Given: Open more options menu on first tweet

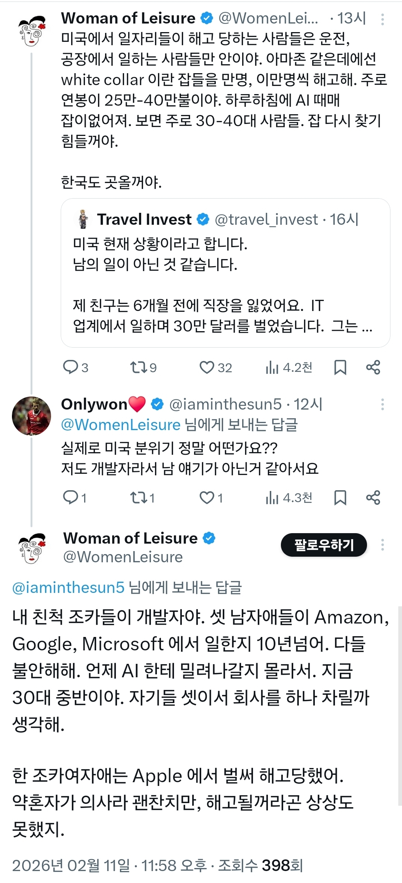Looking at the screenshot, I should tap(382, 19).
